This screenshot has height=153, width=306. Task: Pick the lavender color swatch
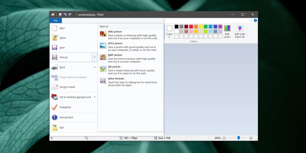220,31
